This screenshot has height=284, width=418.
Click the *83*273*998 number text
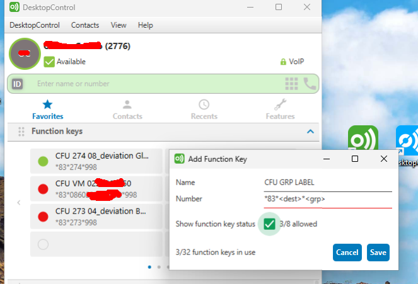(x=76, y=222)
